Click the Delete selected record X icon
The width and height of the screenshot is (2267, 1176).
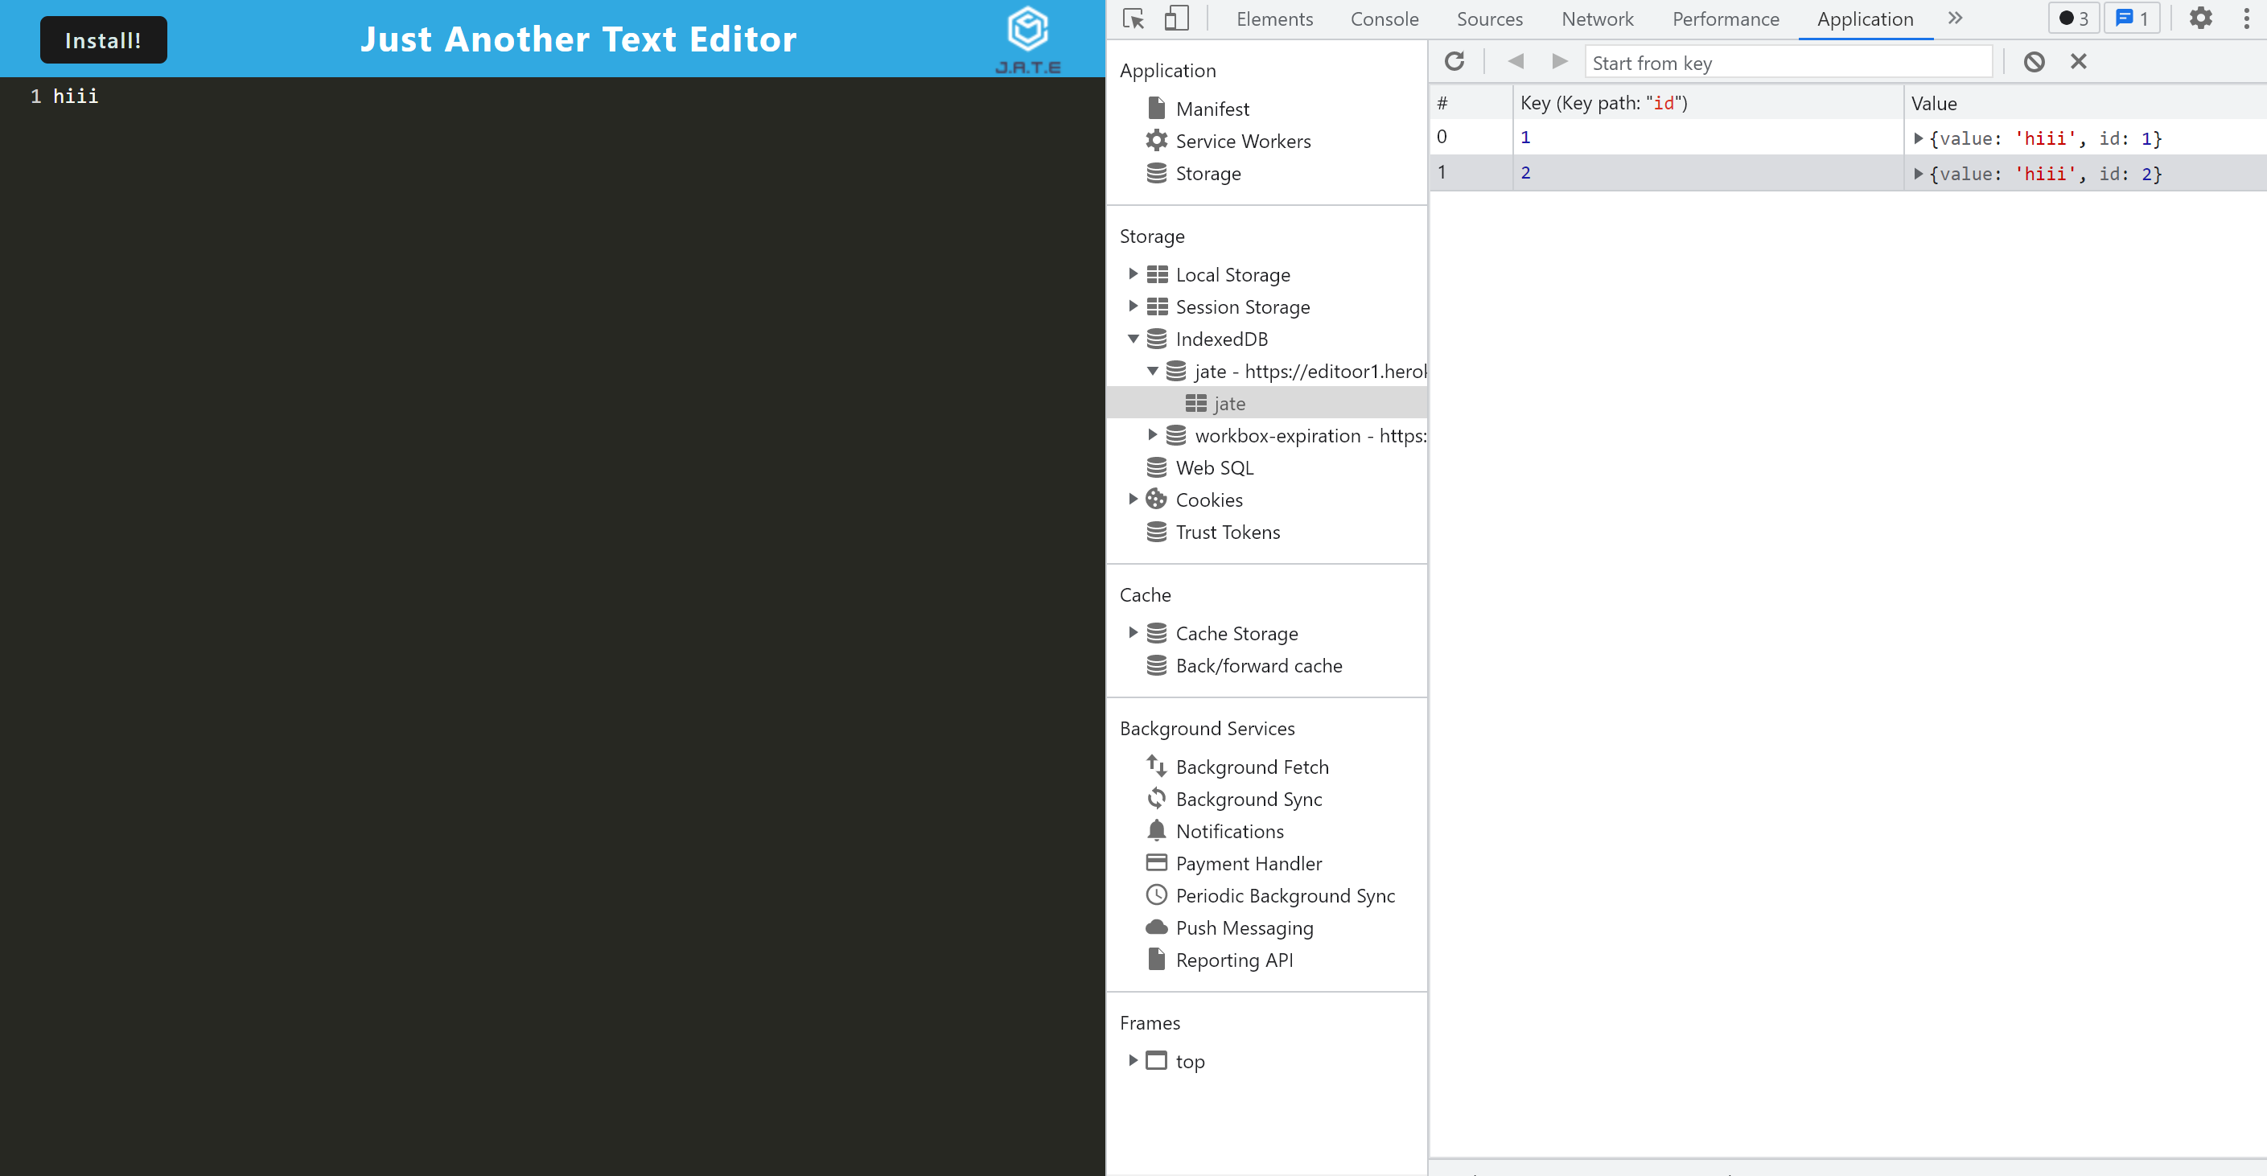[2079, 61]
